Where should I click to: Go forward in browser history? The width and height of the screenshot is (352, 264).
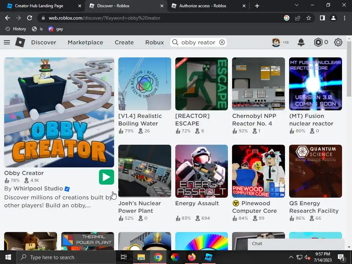coord(19,18)
